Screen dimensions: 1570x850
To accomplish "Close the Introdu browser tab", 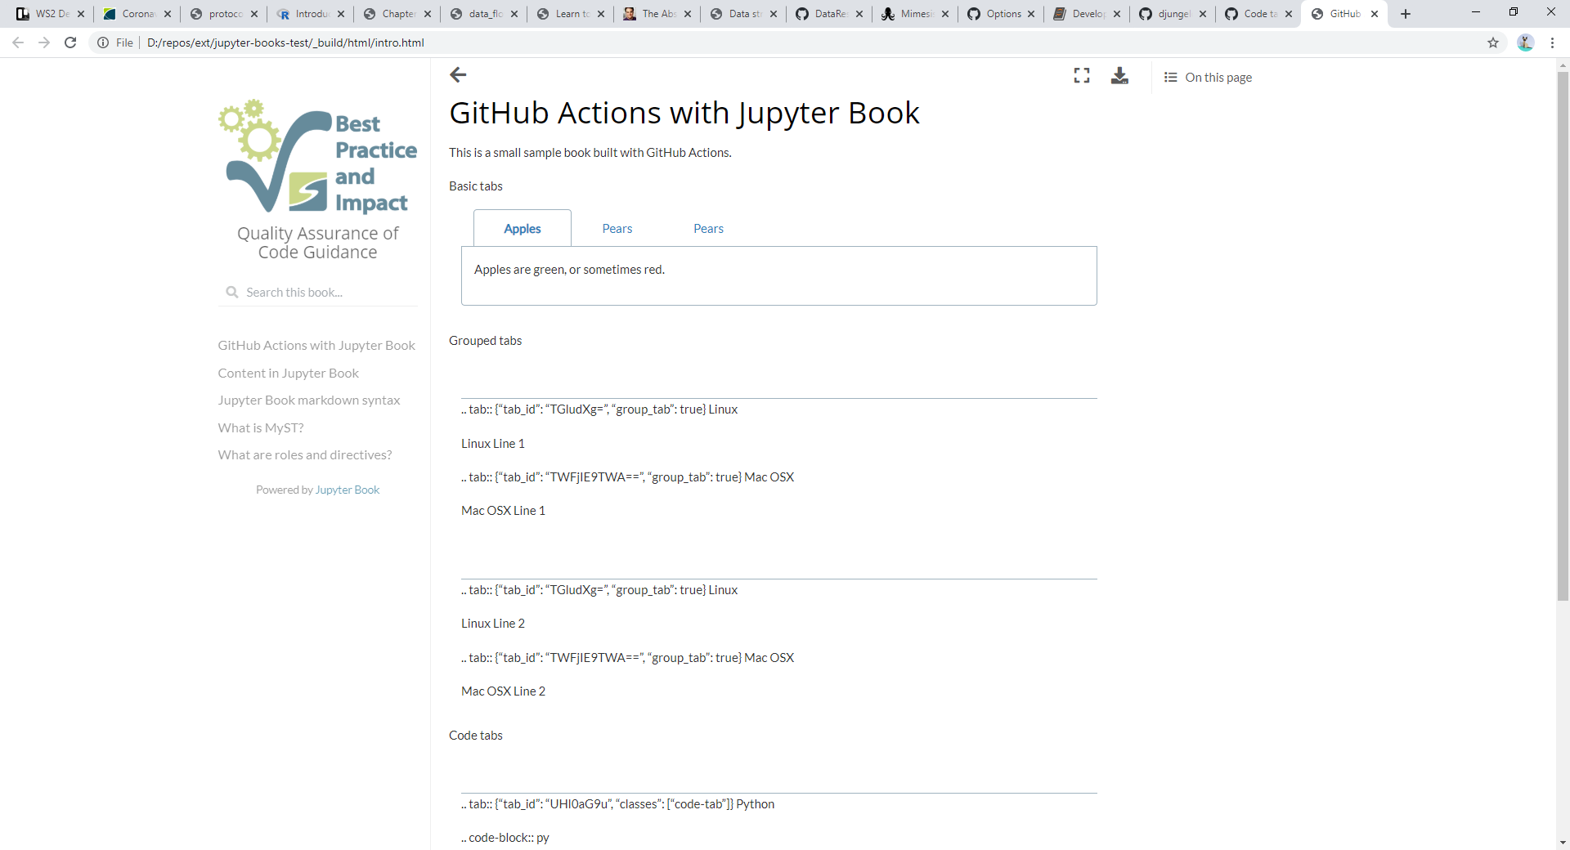I will pos(341,14).
